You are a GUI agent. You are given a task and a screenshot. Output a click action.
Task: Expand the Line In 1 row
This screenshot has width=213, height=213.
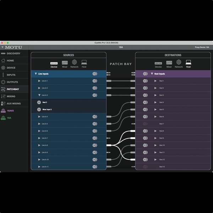[x=39, y=81]
